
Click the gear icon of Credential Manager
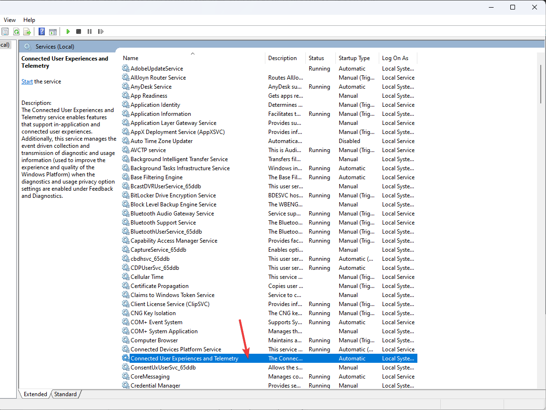126,385
